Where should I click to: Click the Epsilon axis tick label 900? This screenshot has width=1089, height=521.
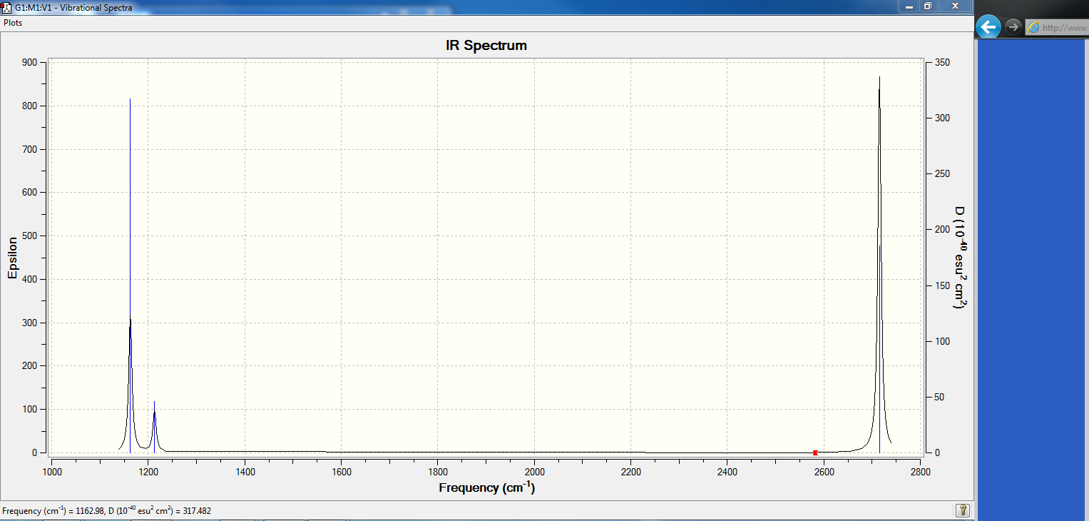pos(30,62)
